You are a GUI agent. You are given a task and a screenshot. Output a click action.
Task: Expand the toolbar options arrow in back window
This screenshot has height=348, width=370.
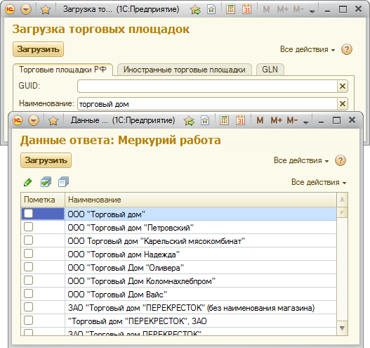coord(312,11)
